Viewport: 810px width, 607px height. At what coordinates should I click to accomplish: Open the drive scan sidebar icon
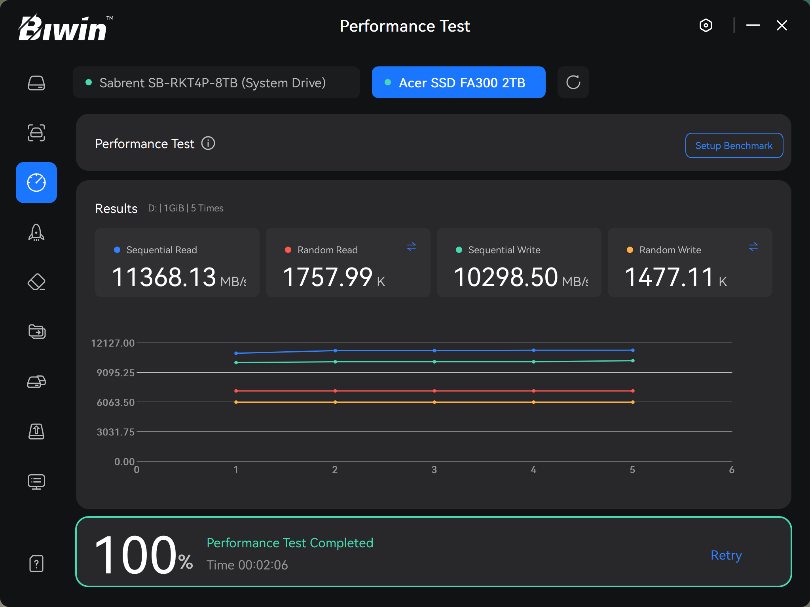(x=36, y=133)
